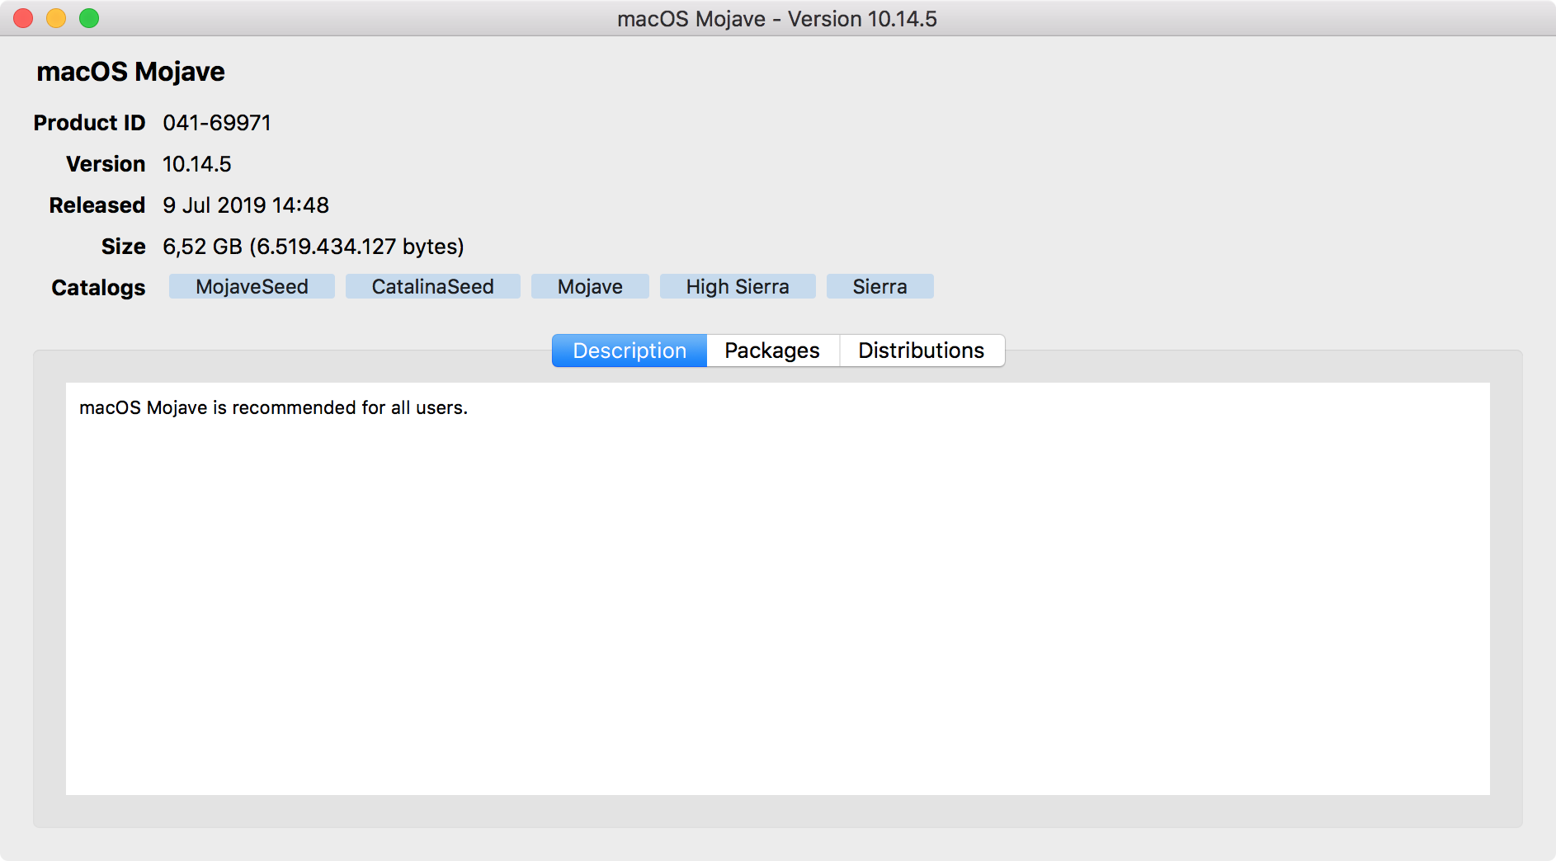Close the window with the red button
Screen dimensions: 1556x861
[x=23, y=18]
